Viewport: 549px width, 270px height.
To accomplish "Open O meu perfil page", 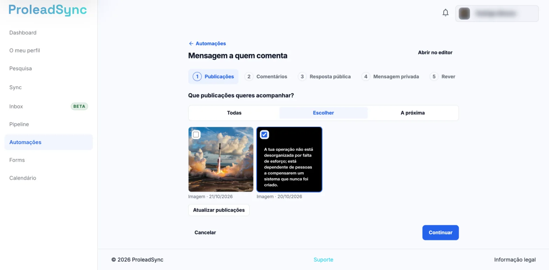I will click(x=25, y=50).
